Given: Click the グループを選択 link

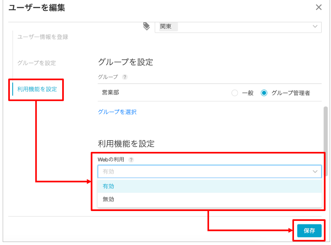Looking at the screenshot, I should pos(117,112).
